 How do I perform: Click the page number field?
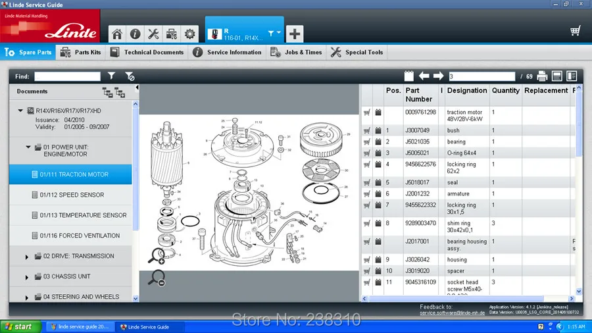481,76
